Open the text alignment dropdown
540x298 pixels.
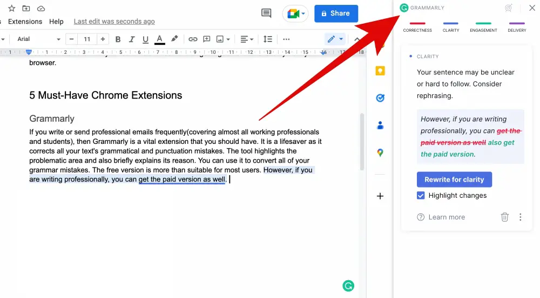[247, 39]
